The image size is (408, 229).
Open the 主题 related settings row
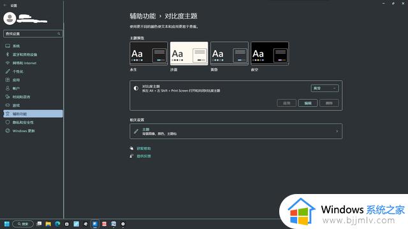click(236, 132)
